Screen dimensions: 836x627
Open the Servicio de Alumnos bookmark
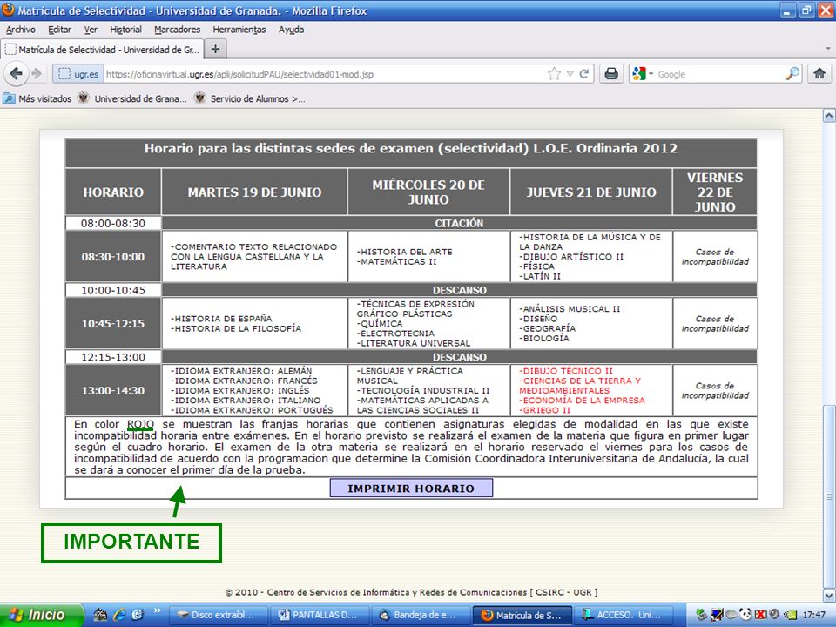(250, 98)
